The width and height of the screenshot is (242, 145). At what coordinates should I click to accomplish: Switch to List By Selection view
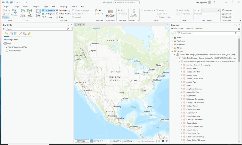[x=15, y=33]
